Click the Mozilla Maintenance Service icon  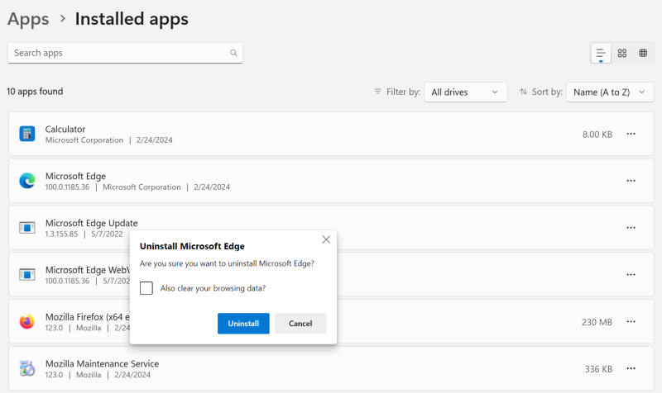[x=27, y=368]
